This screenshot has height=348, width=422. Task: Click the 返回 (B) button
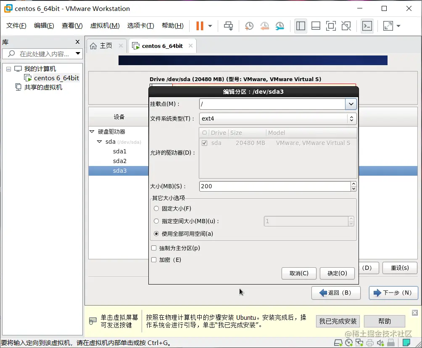[x=336, y=293]
